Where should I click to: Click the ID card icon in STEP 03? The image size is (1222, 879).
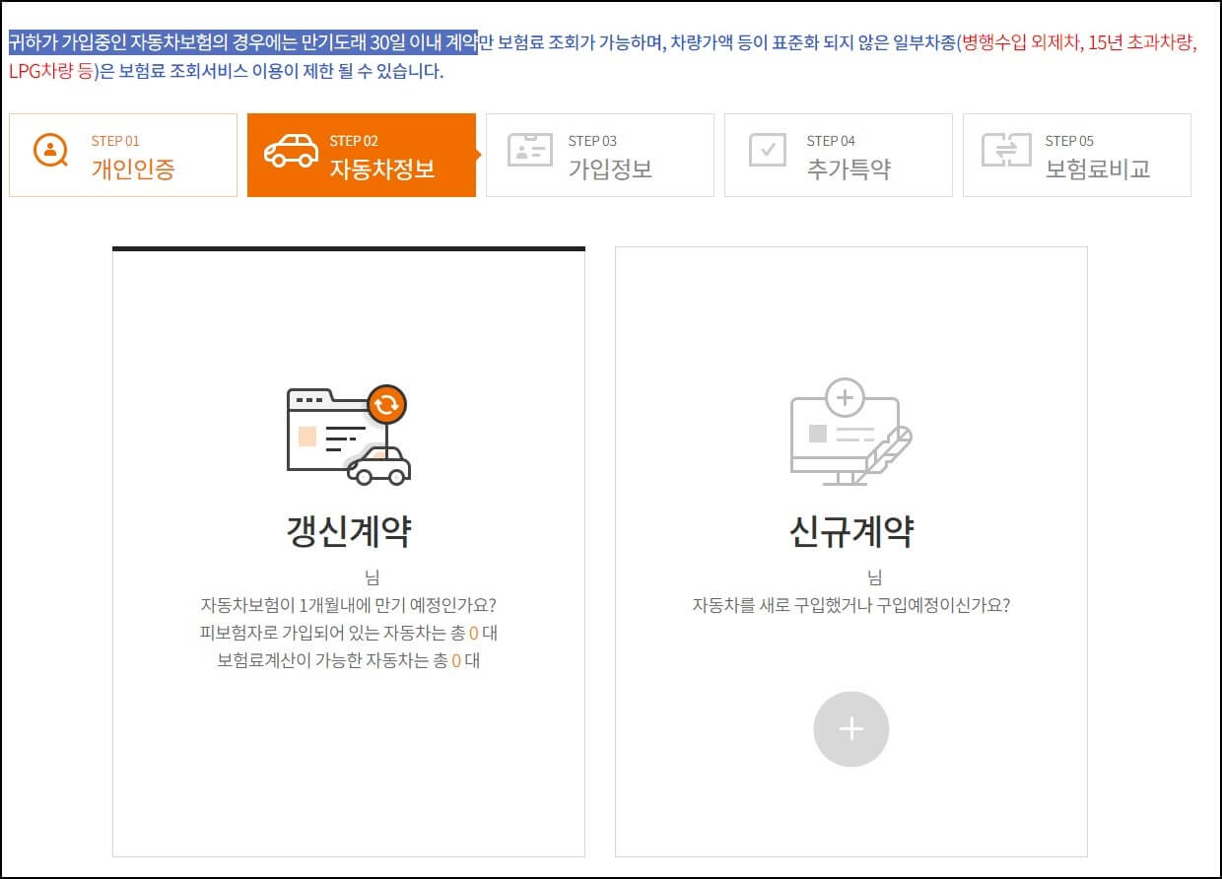pyautogui.click(x=530, y=150)
